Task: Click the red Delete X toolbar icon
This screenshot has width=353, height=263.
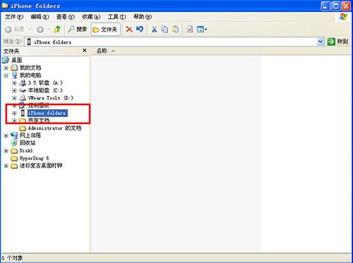Action: coord(129,30)
